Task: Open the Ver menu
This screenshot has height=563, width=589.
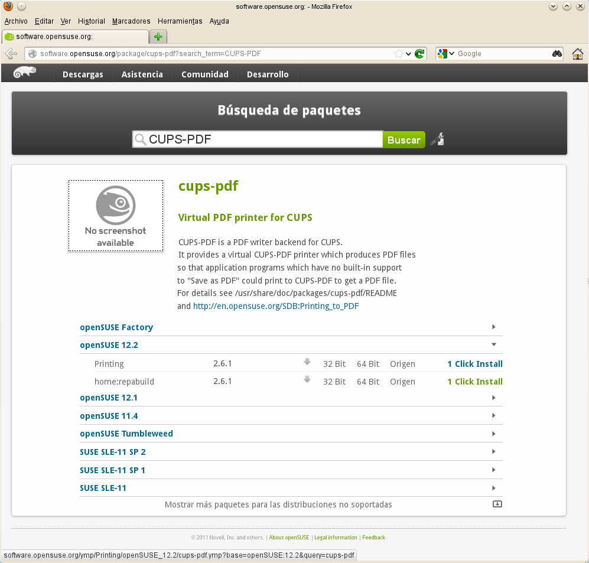Action: coord(66,21)
